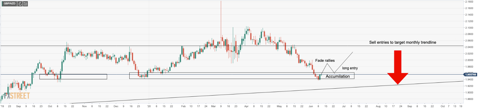Click the refresh chart icon
This screenshot has height=111, width=483.
[20, 4]
